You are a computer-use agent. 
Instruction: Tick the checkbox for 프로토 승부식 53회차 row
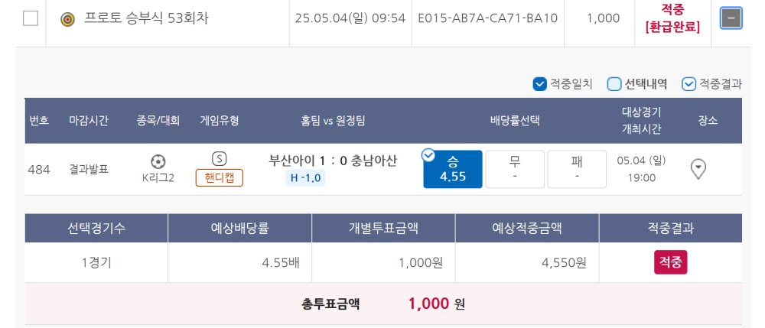point(31,19)
